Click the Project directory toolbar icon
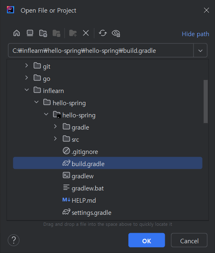This screenshot has height=253, width=215. tap(43, 33)
